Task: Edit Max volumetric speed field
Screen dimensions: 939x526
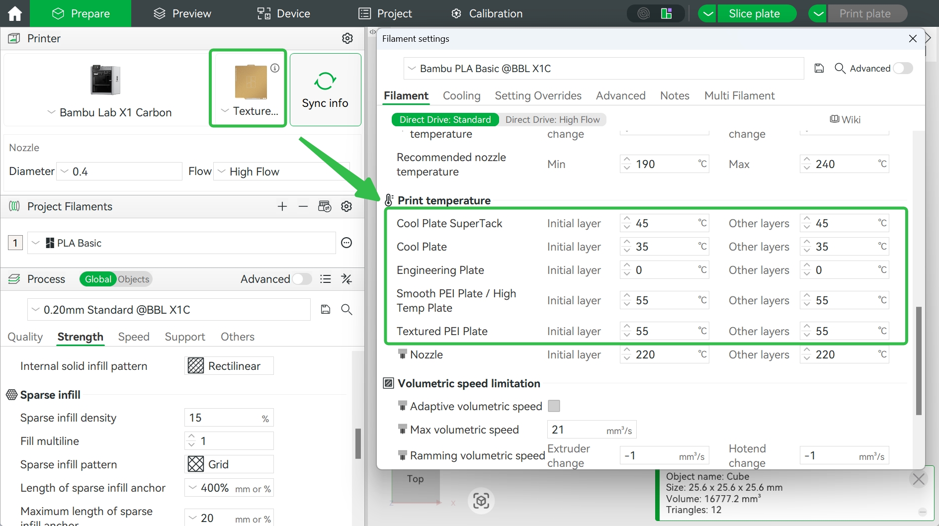Action: coord(592,430)
